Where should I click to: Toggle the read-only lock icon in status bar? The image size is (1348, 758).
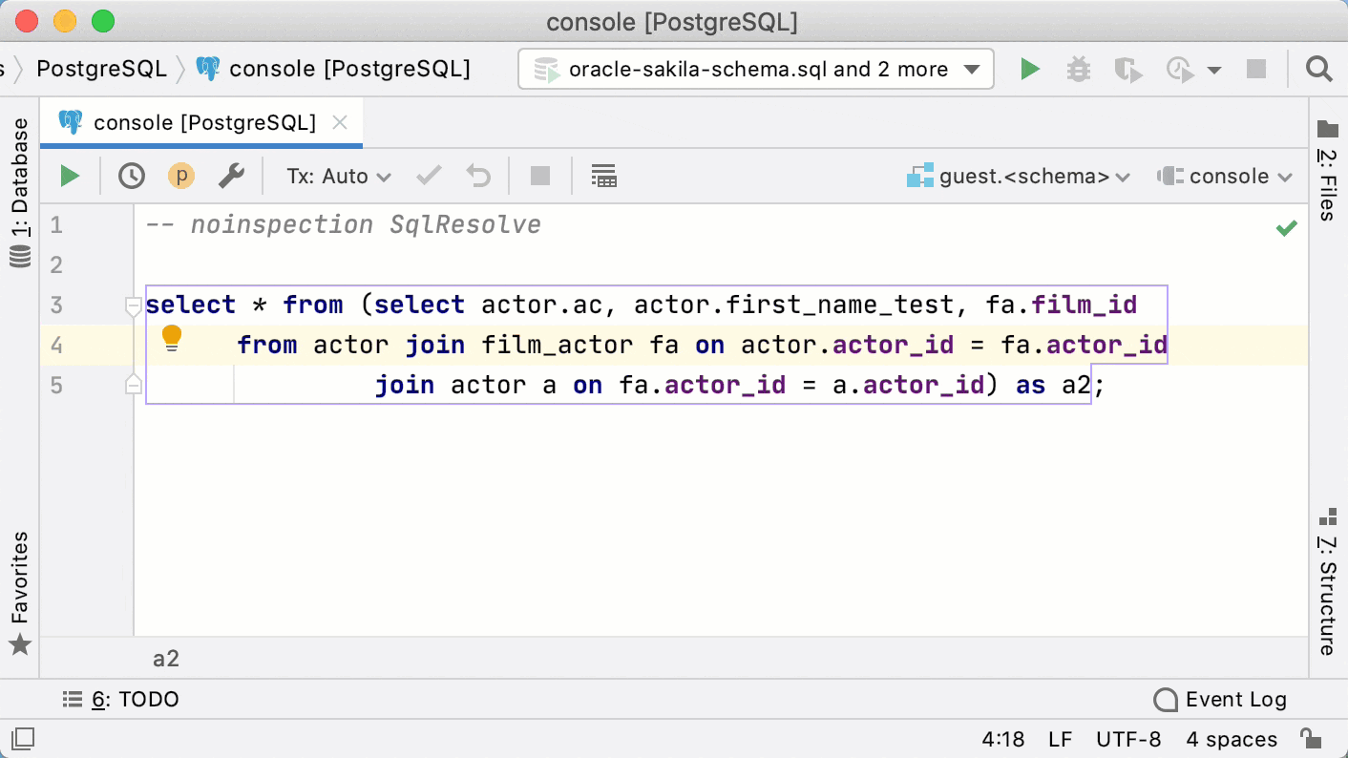tap(1310, 739)
